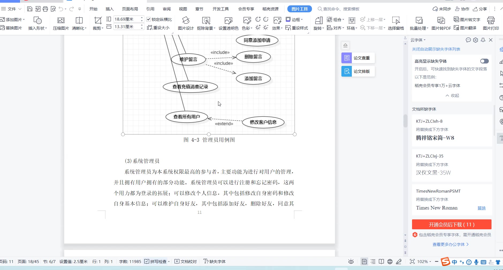
Task: Click the red 开通会员后下载 button
Action: [452, 224]
